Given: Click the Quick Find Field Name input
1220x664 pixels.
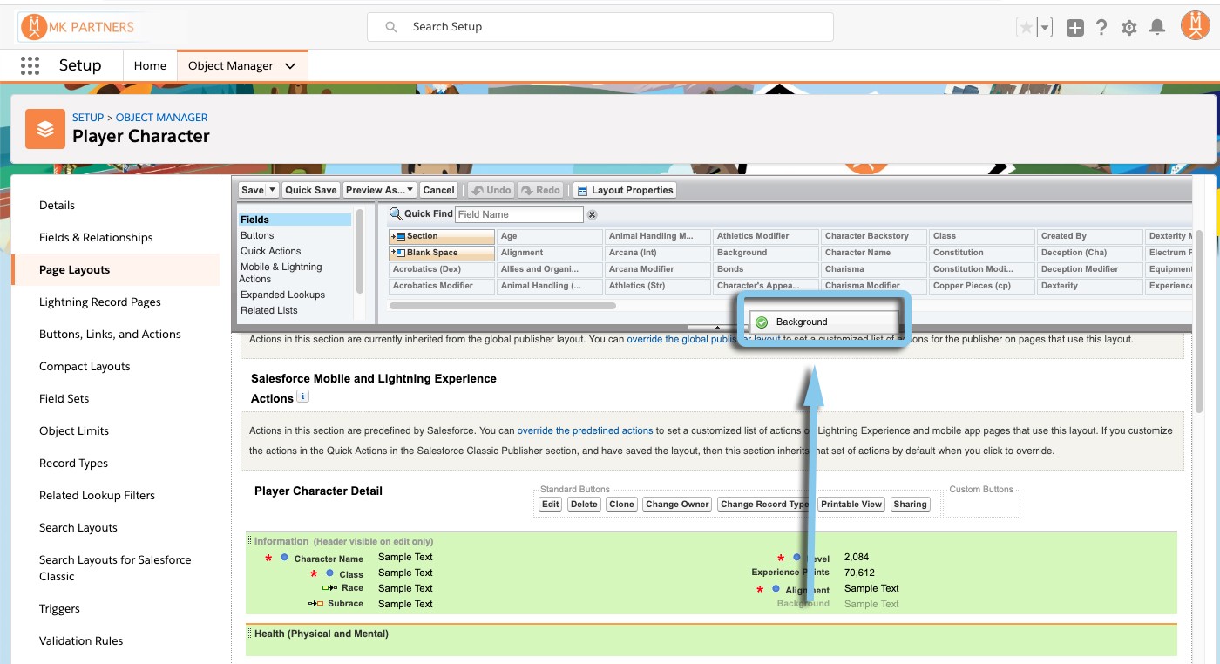Looking at the screenshot, I should [x=519, y=214].
